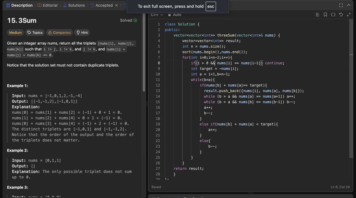
Task: Show the Topics tag list
Action: click(35, 33)
